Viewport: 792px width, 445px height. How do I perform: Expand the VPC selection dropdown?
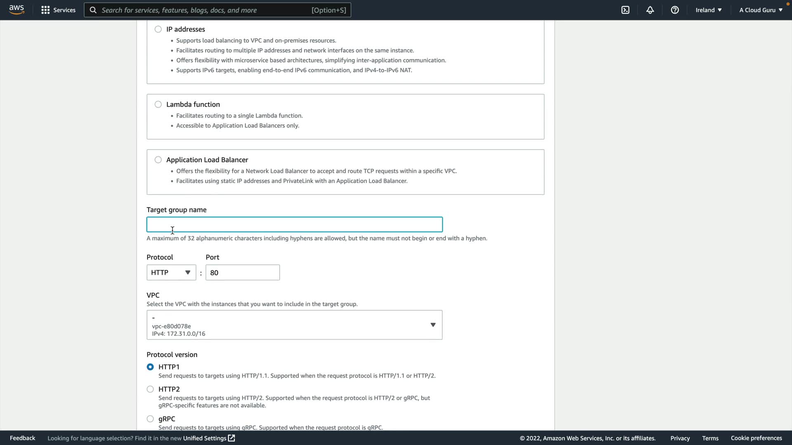point(294,325)
